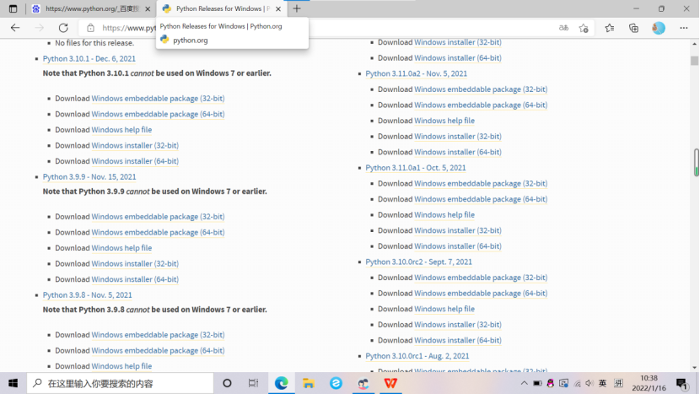Open Python 3.11.0a1 - Oct. 5, 2021 link

coord(415,168)
